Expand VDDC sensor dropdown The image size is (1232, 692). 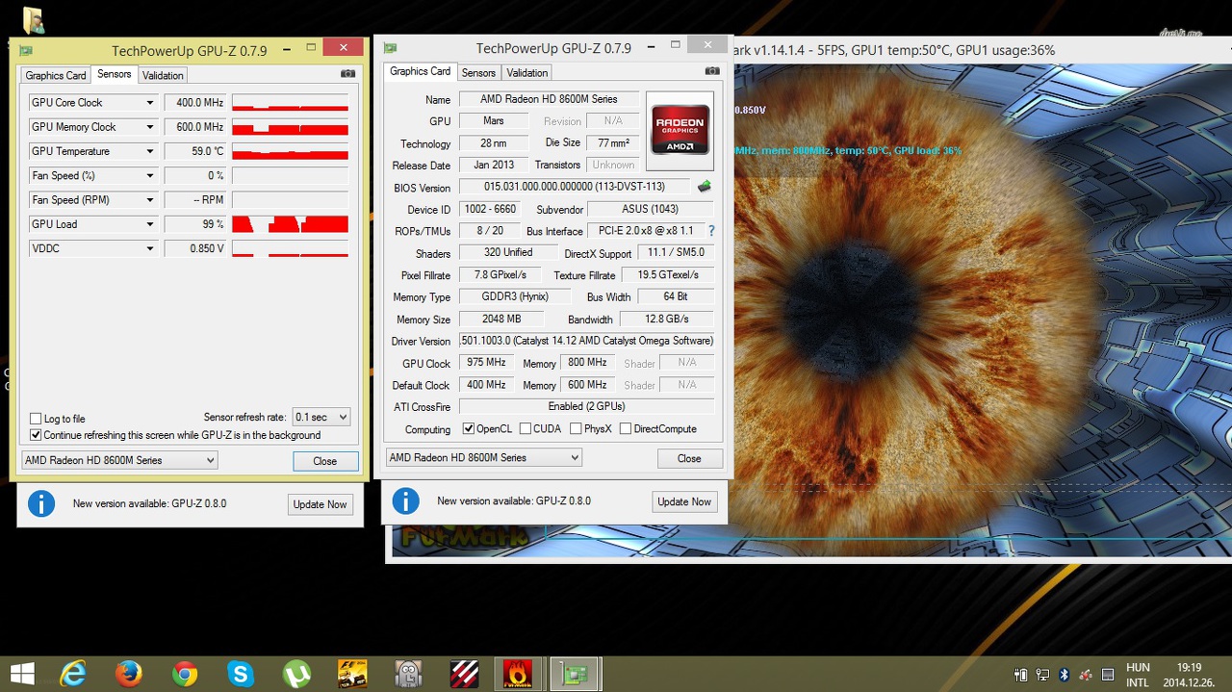(149, 248)
